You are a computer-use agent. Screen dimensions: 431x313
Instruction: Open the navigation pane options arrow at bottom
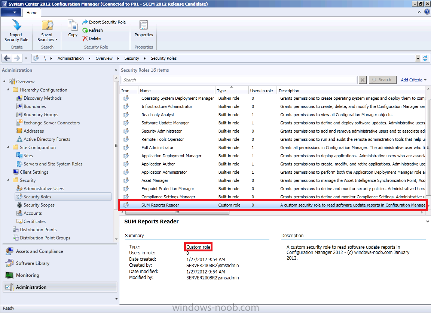click(116, 299)
